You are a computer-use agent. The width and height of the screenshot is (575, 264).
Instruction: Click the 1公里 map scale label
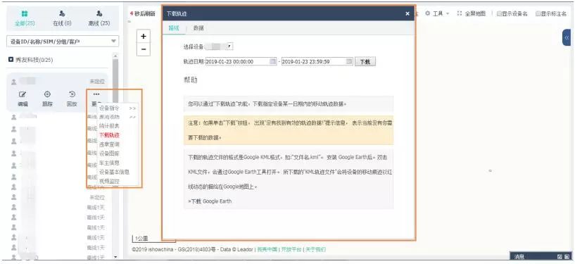[141, 239]
